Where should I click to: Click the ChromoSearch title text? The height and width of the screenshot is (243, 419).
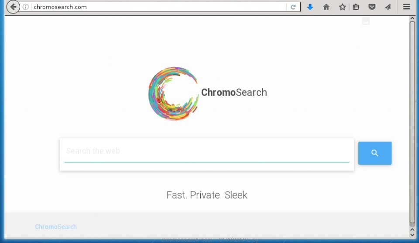[x=234, y=92]
